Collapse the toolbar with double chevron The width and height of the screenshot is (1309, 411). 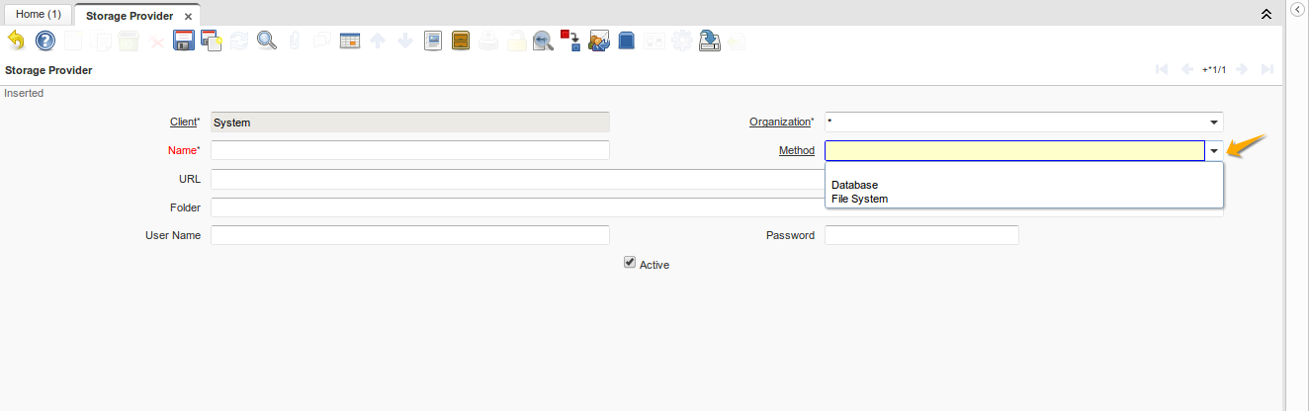[x=1265, y=15]
